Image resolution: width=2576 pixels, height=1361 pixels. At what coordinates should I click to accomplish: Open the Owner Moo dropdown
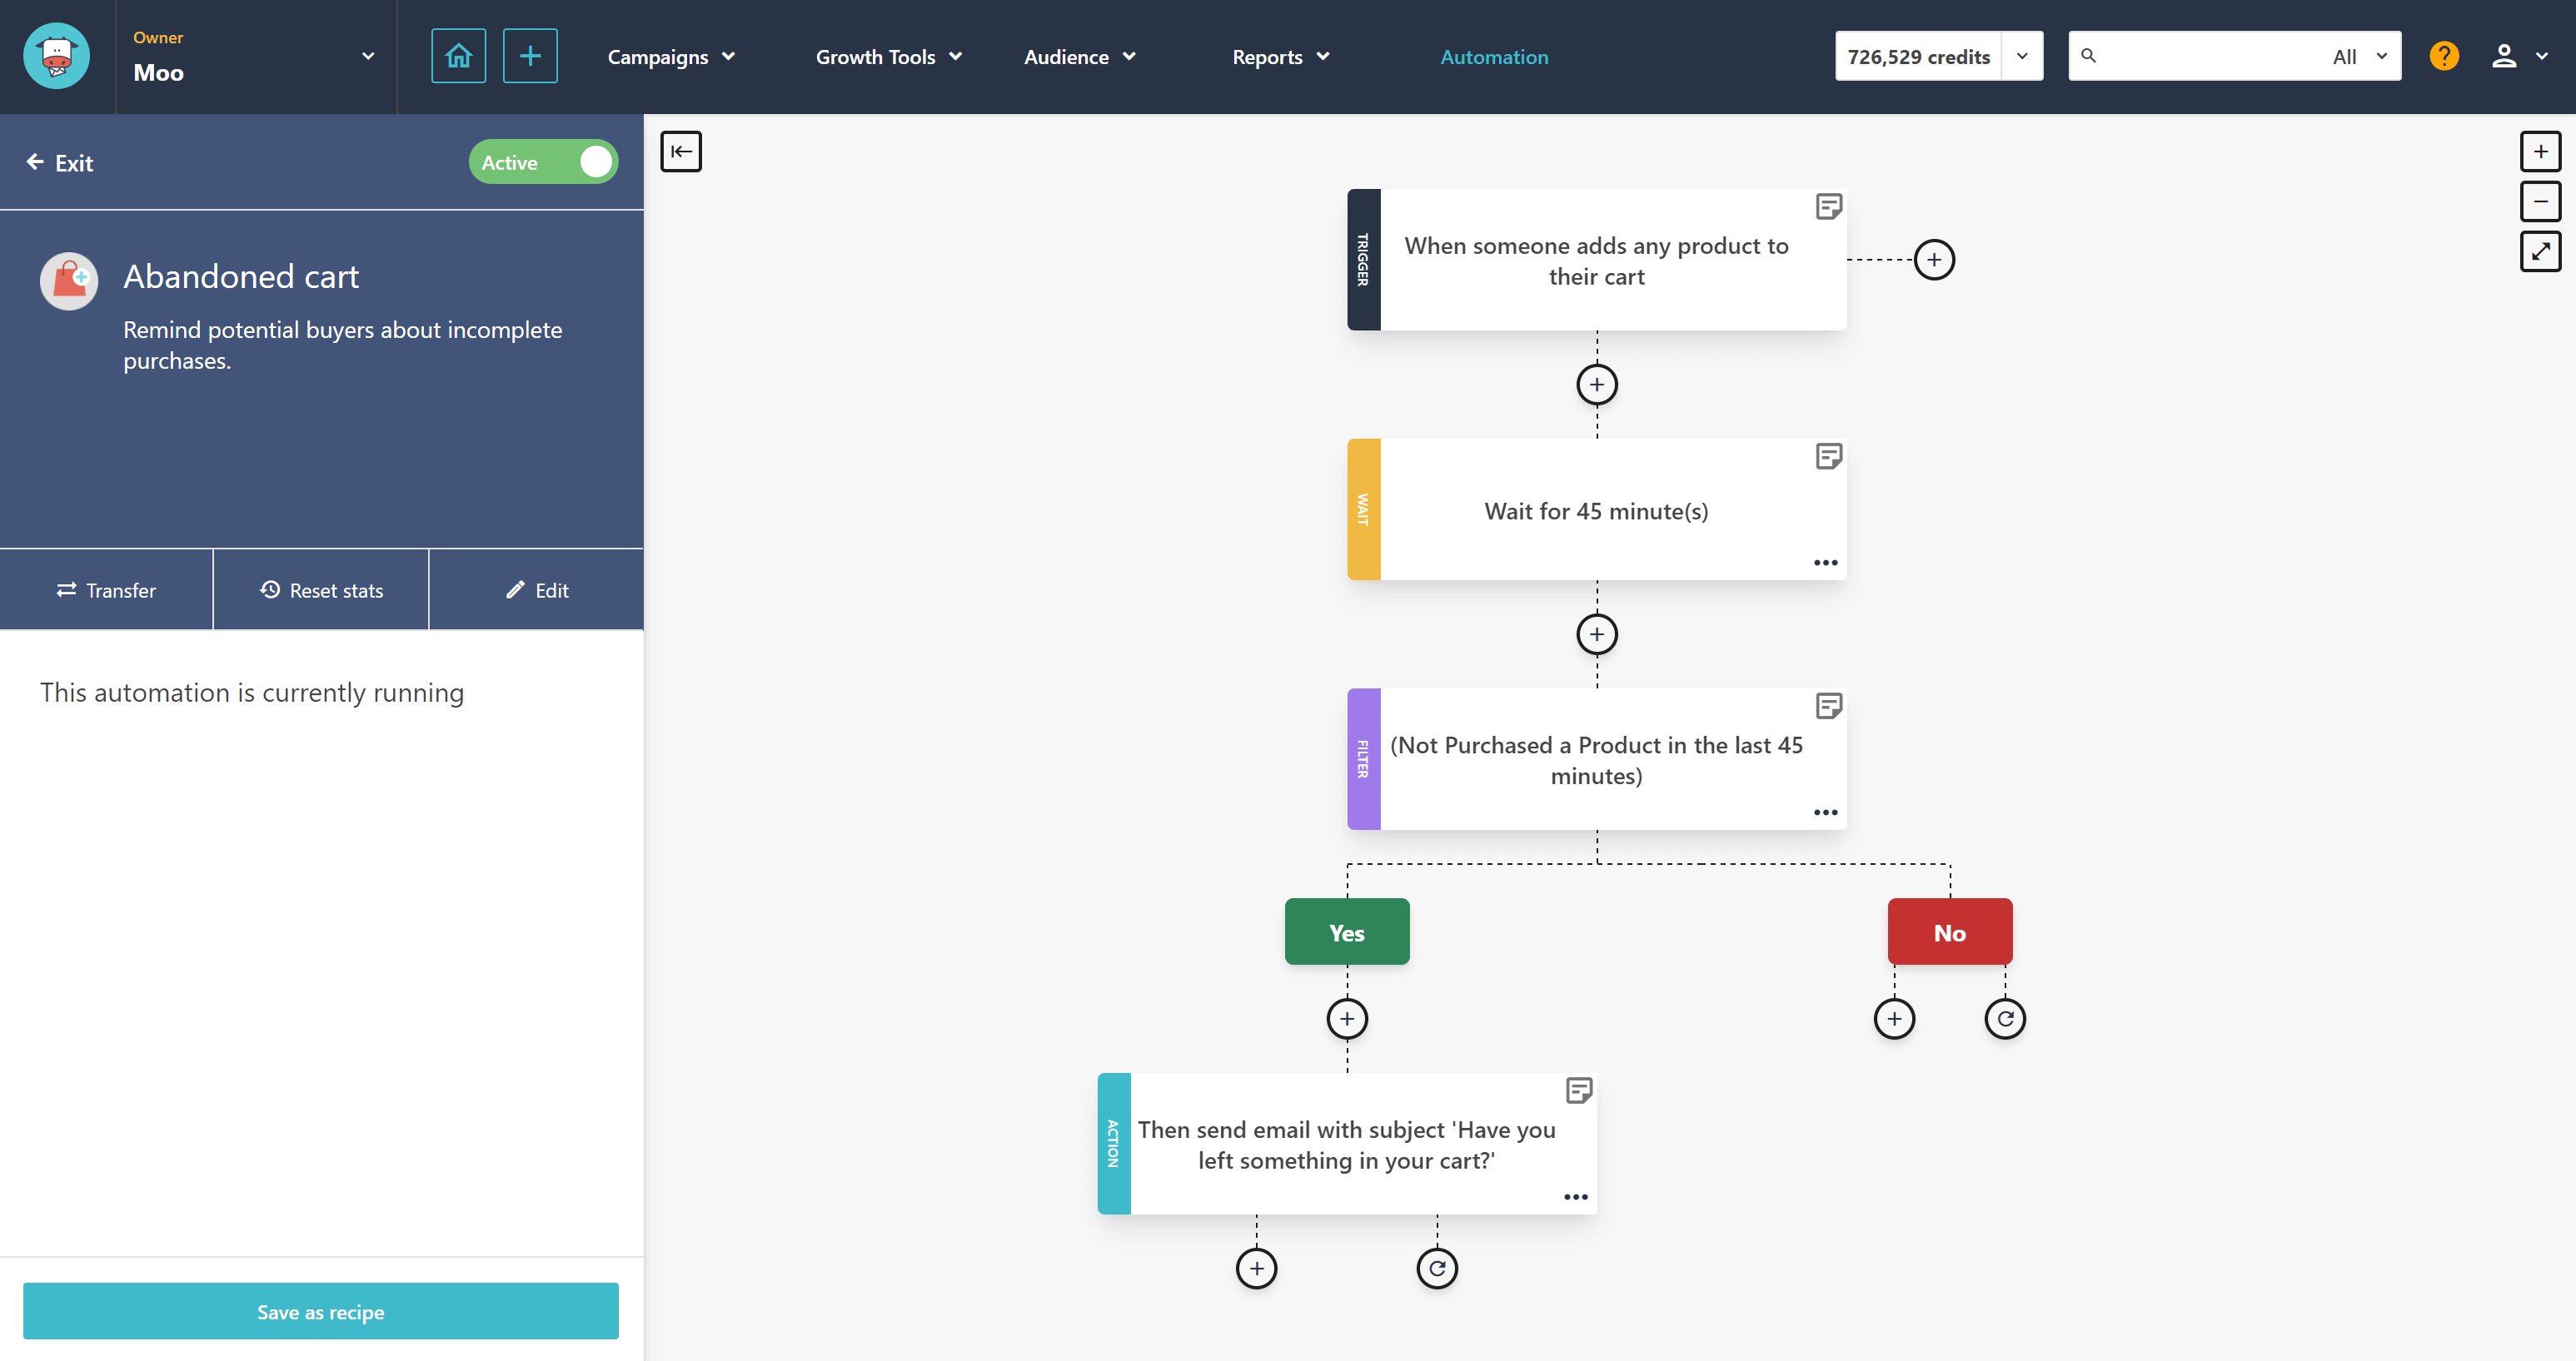pyautogui.click(x=367, y=57)
